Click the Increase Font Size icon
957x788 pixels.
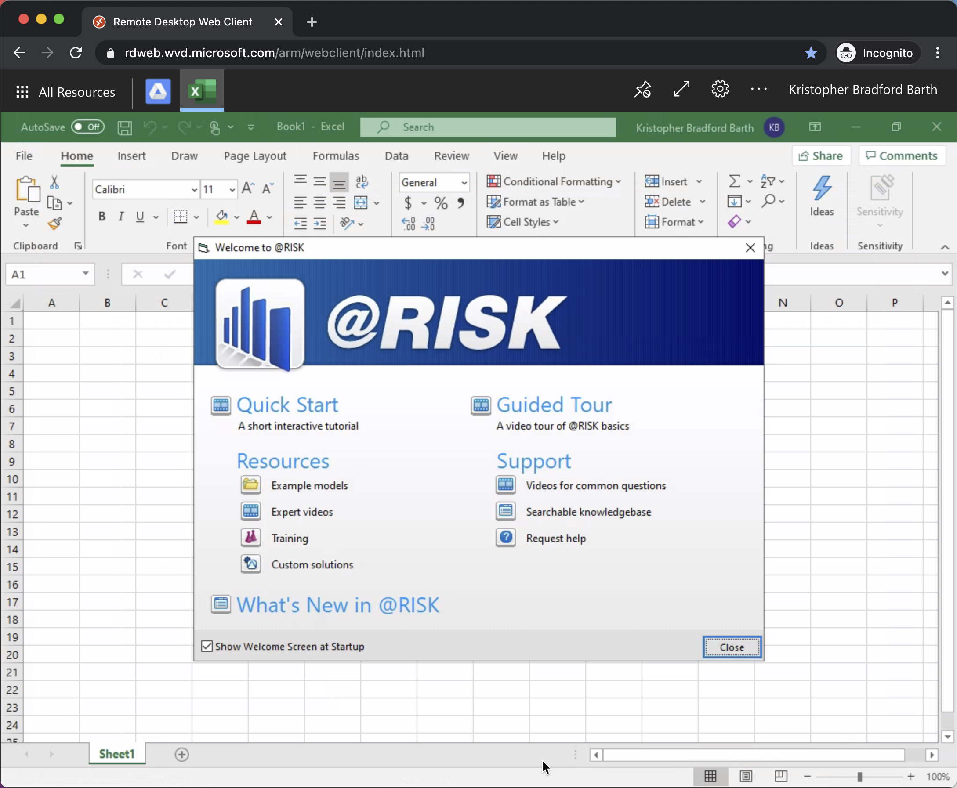[x=248, y=188]
